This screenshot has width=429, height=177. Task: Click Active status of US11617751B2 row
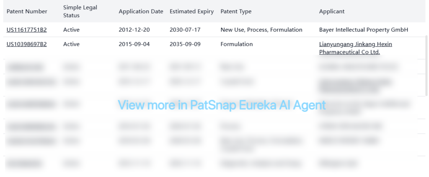pos(71,30)
